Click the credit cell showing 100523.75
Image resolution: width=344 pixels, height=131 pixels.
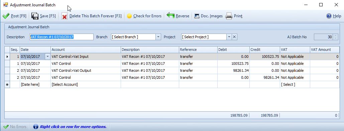(265, 57)
